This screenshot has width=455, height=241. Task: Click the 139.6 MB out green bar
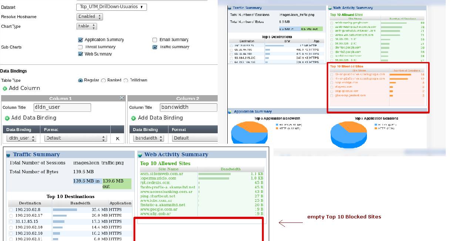tap(117, 184)
